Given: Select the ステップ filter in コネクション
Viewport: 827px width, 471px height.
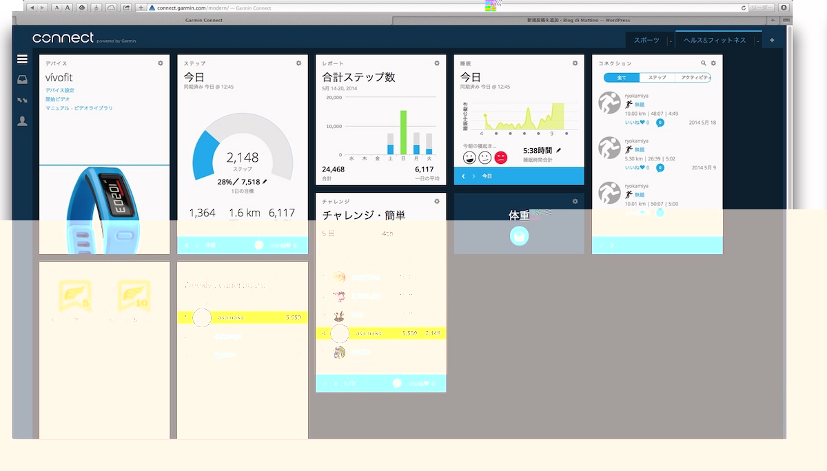Looking at the screenshot, I should [x=657, y=78].
